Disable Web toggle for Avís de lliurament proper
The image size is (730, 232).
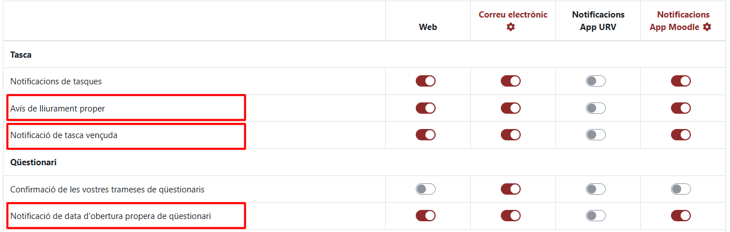(x=425, y=108)
